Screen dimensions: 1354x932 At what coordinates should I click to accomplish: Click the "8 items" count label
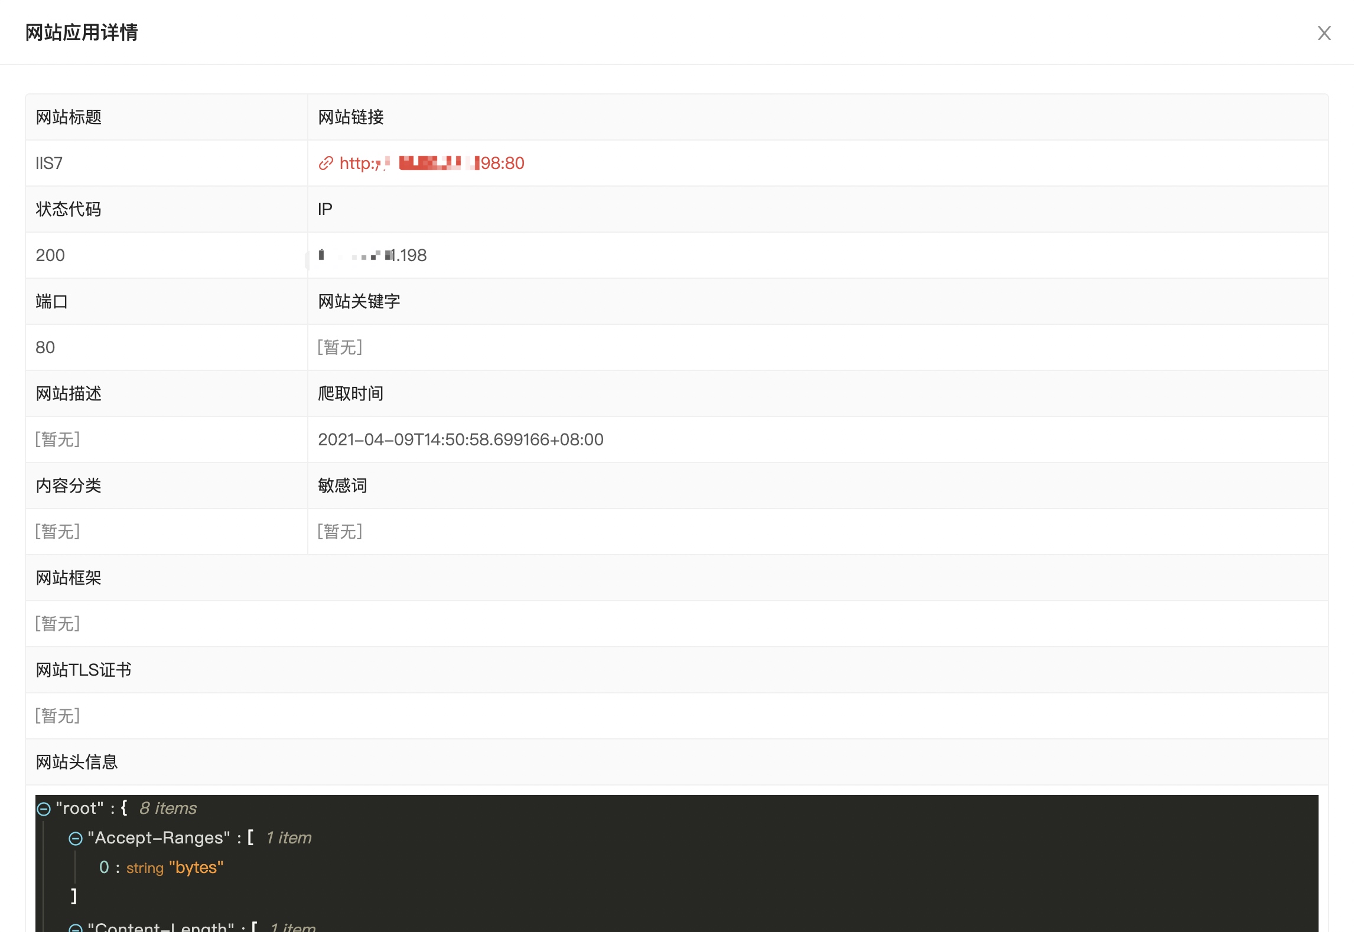168,809
